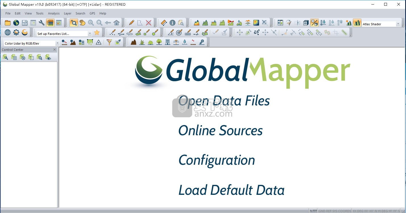This screenshot has width=406, height=213.
Task: Open the Set up Favorites List dropdown
Action: tap(90, 34)
